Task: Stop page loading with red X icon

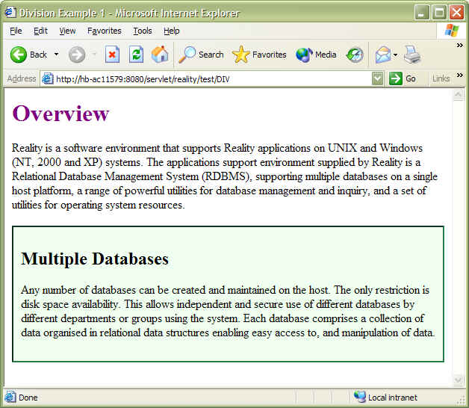Action: [x=113, y=55]
